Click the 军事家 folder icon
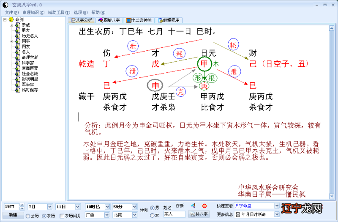The image size is (338, 222). [x=18, y=84]
